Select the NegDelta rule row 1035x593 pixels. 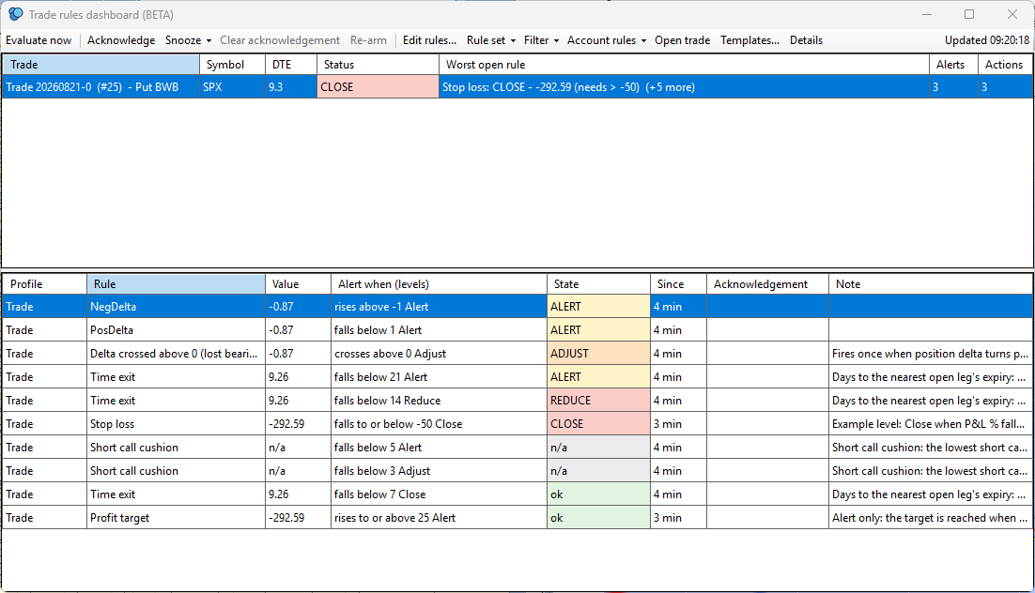point(517,307)
